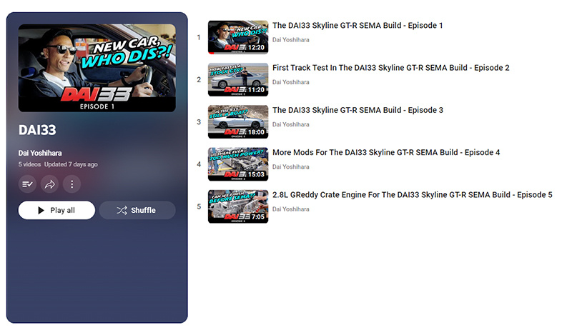Click the Shuffle button
572x330 pixels.
click(x=137, y=210)
